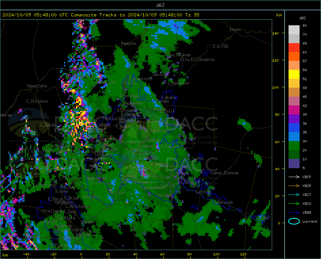321x259 pixels.
Task: Choose the gold 48–51 dBZ swatch
Action: coord(294,83)
